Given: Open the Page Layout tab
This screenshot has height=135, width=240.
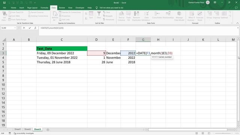Looking at the screenshot, I should pyautogui.click(x=32, y=7).
